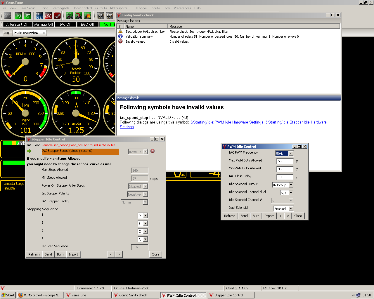The width and height of the screenshot is (374, 299).
Task: Go to next dialog in Stepper Idle Control
Action: coord(119,254)
